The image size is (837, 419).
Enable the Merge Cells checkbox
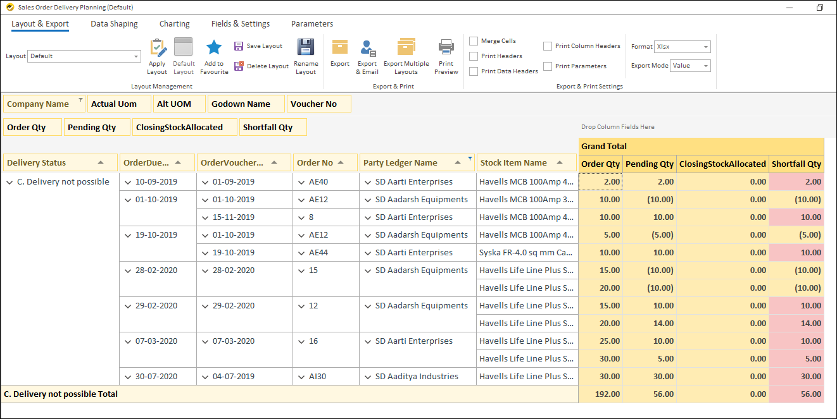pyautogui.click(x=474, y=41)
